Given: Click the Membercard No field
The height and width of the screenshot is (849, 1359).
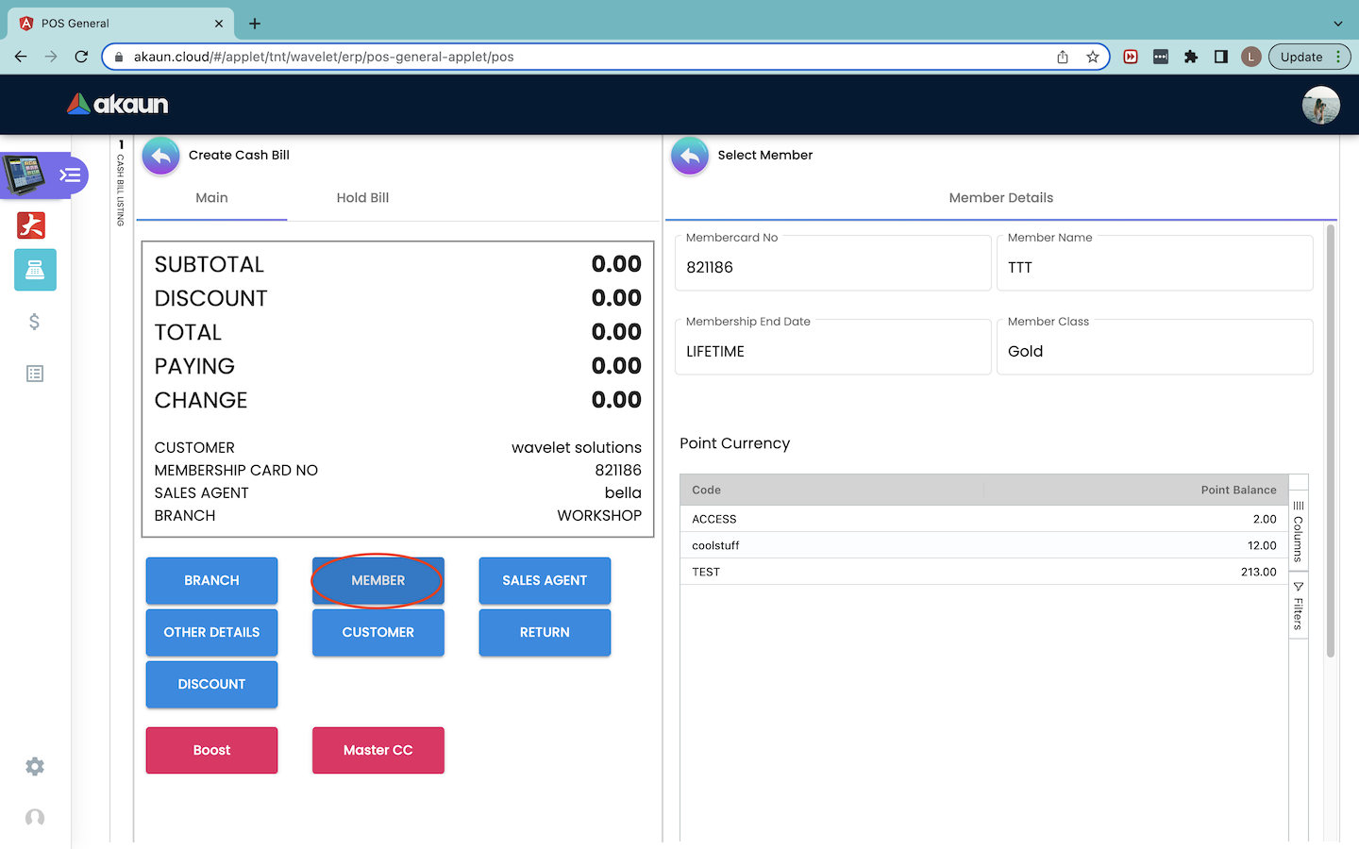Looking at the screenshot, I should click(x=833, y=263).
